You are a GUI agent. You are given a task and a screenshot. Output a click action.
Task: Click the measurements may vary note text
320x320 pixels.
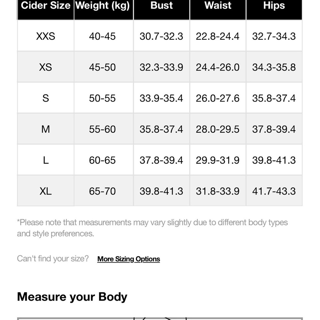click(x=152, y=228)
